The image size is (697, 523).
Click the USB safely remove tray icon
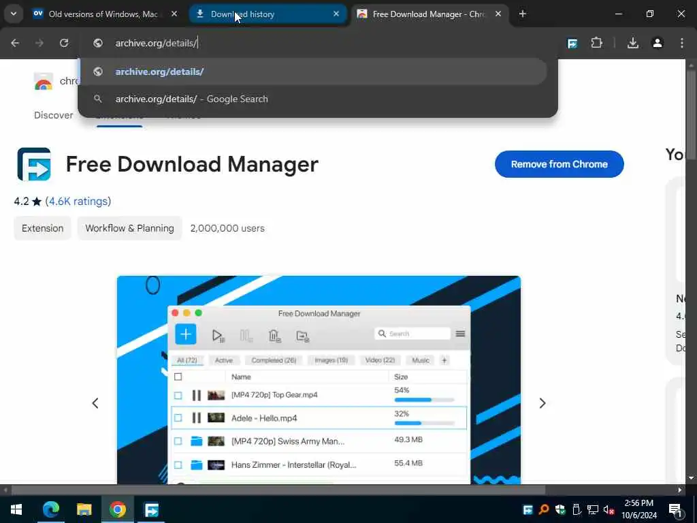click(x=577, y=509)
